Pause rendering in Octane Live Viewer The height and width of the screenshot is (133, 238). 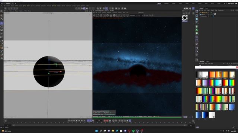101,16
